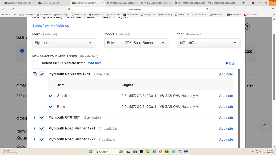Image resolution: width=276 pixels, height=155 pixels.
Task: Uncheck the Base trim checkbox
Action: point(51,107)
